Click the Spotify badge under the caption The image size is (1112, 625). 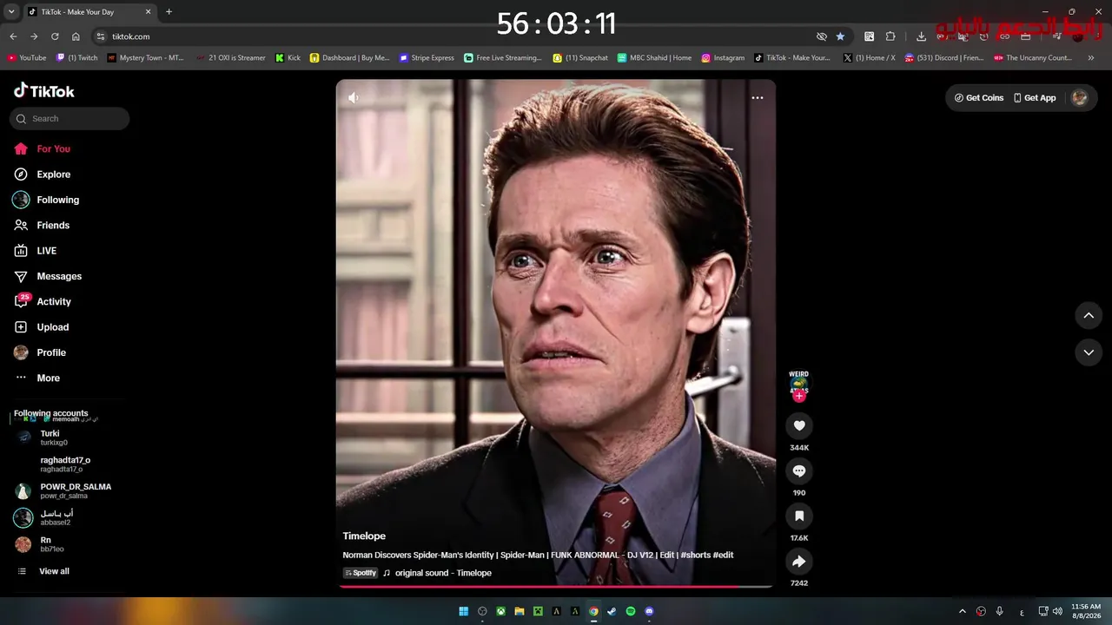point(361,573)
